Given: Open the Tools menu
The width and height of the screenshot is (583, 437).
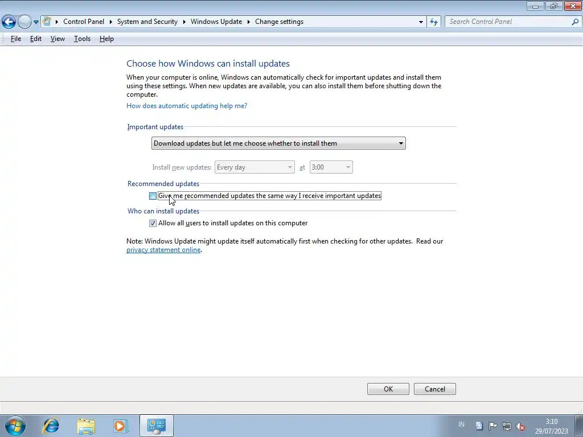Looking at the screenshot, I should [82, 39].
